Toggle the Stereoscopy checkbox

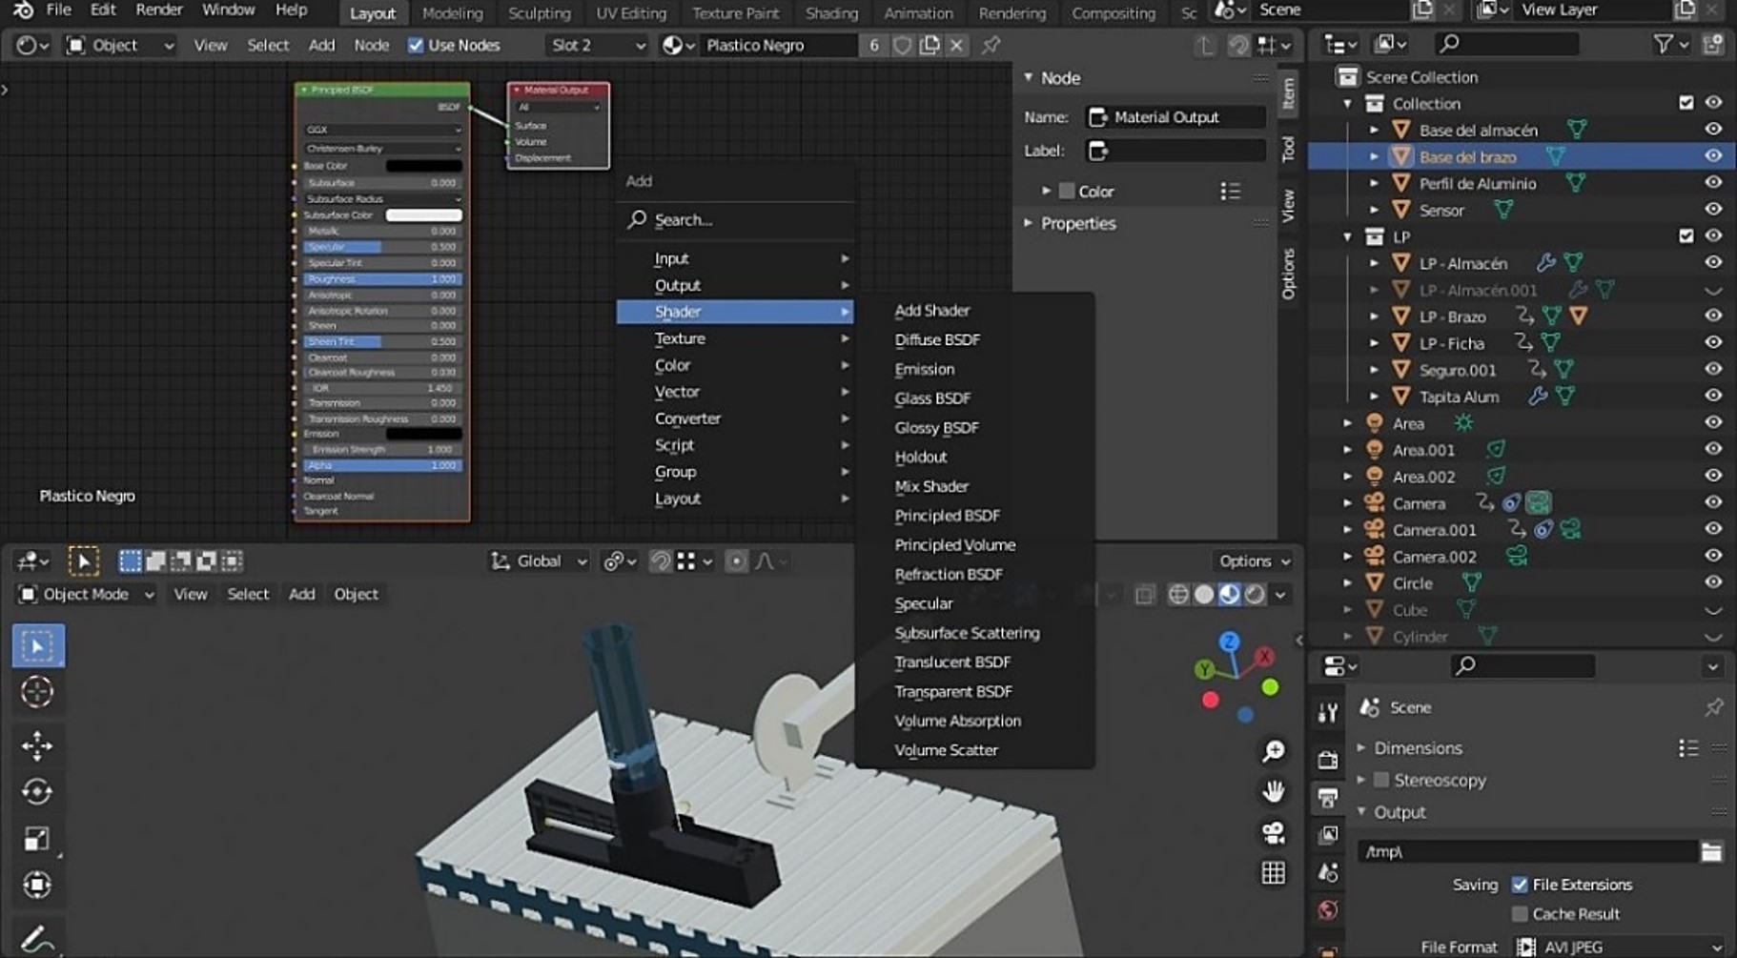[1380, 780]
